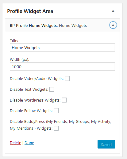Check the Disable WordPress Widgets checkbox

pyautogui.click(x=64, y=100)
